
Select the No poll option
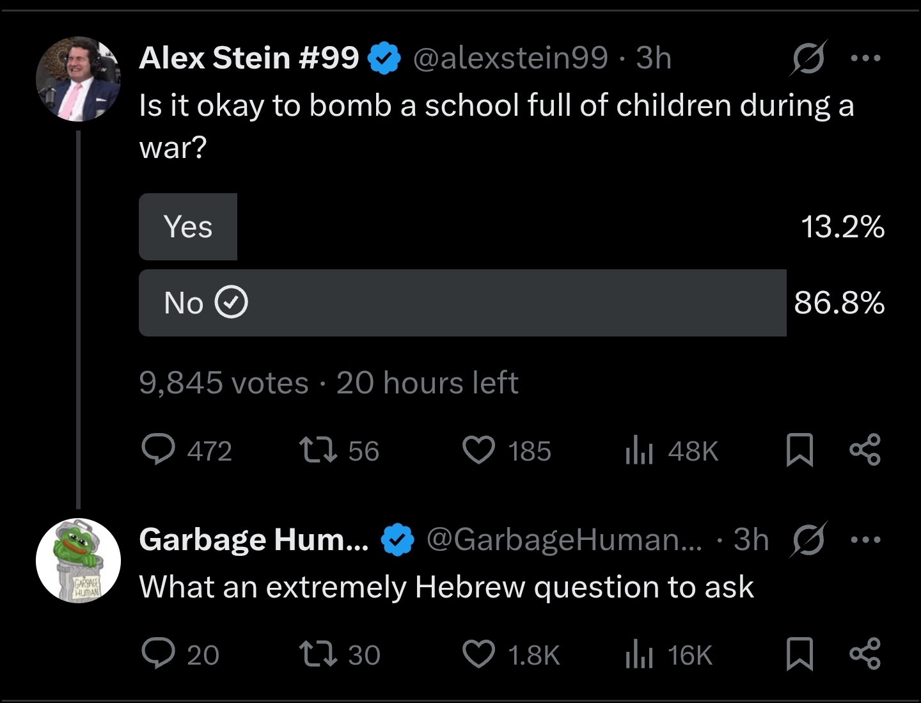pos(462,303)
